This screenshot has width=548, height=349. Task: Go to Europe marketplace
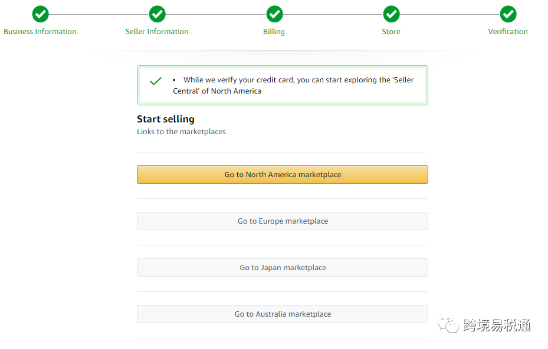pos(283,221)
